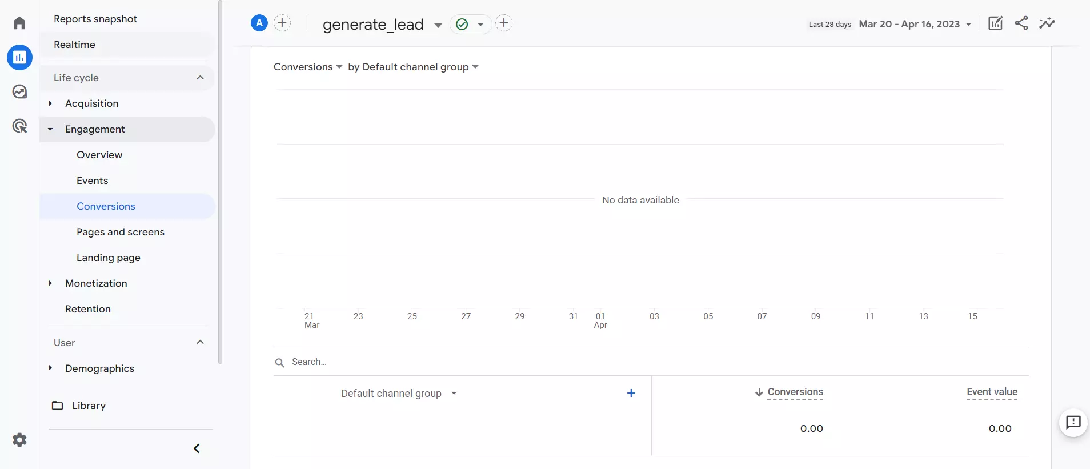
Task: Open the green check status dropdown
Action: [471, 24]
